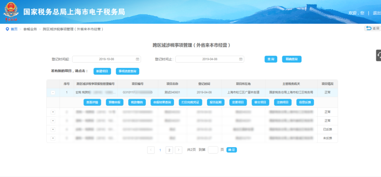Go to previous page arrow
381x177 pixels.
[151, 150]
